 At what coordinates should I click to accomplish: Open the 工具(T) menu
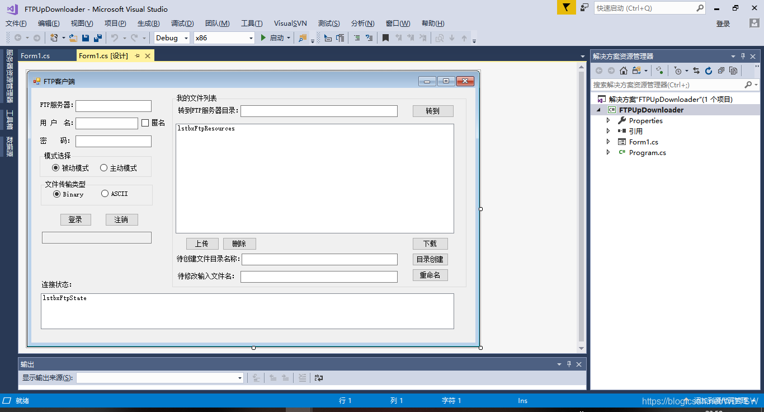[252, 24]
